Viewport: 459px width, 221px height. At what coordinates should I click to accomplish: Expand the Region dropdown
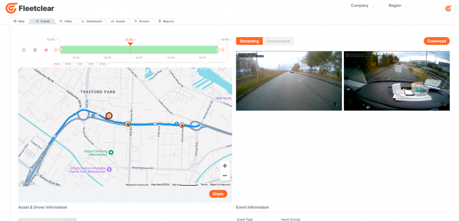(398, 5)
